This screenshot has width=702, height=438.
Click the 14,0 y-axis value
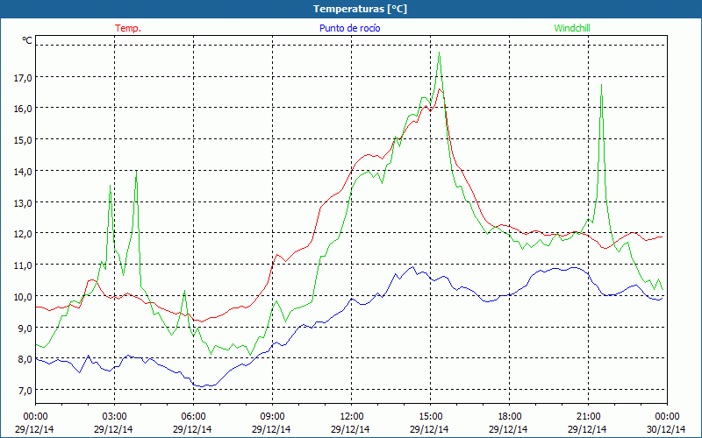tap(24, 171)
